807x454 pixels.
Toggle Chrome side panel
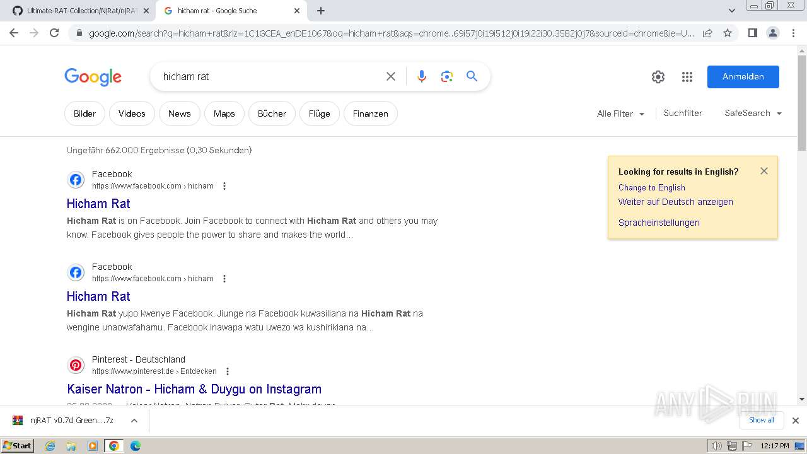coord(752,33)
